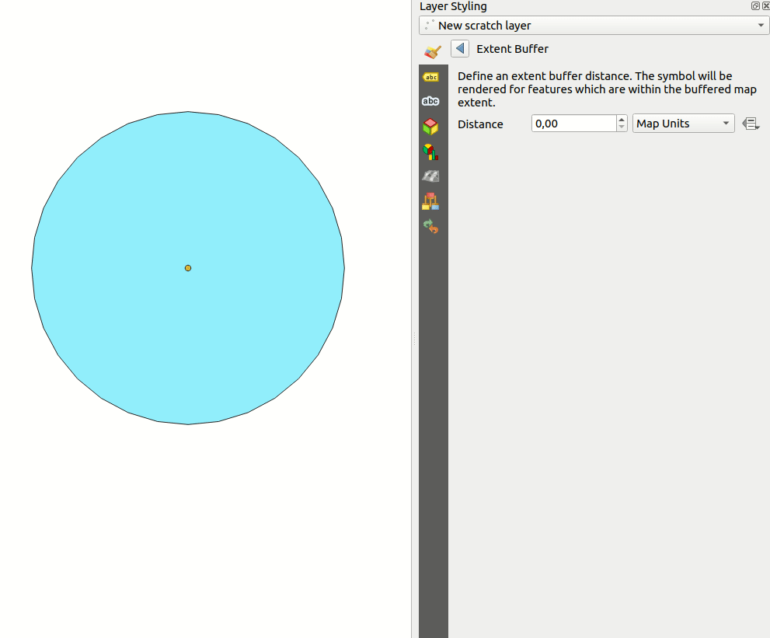Open the Diagrams styling panel

click(x=431, y=151)
